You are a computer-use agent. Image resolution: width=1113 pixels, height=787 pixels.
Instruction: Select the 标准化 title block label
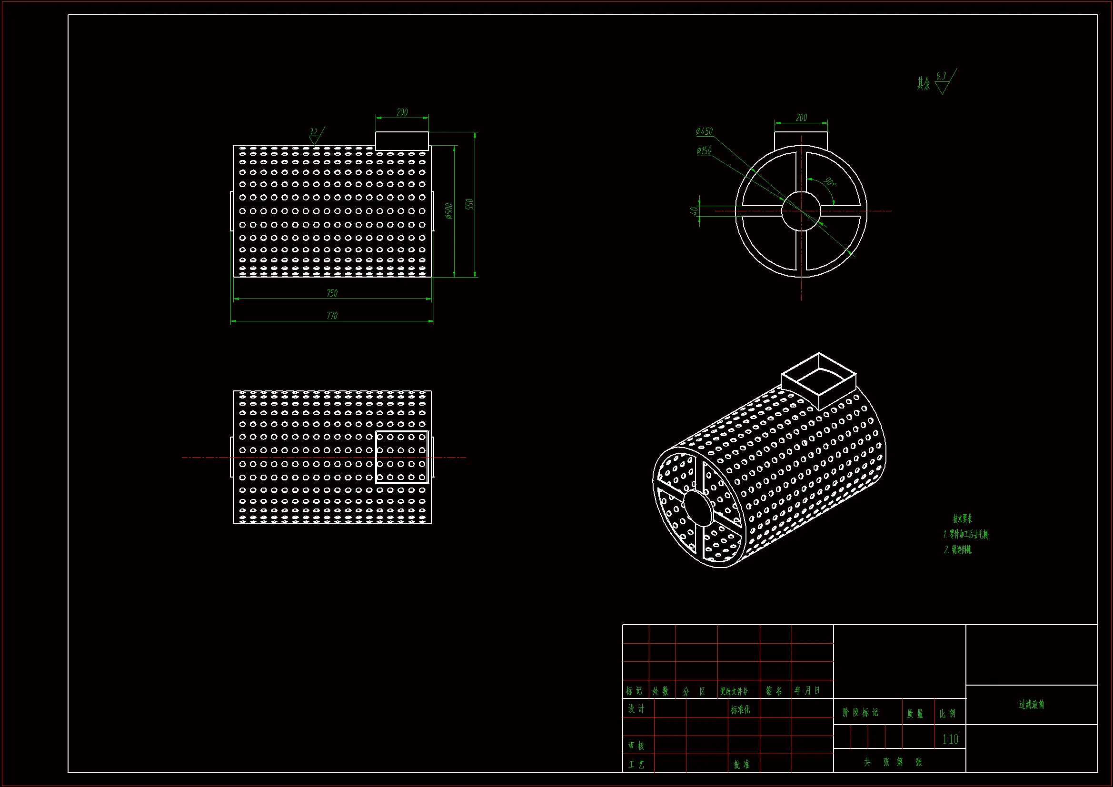[740, 709]
